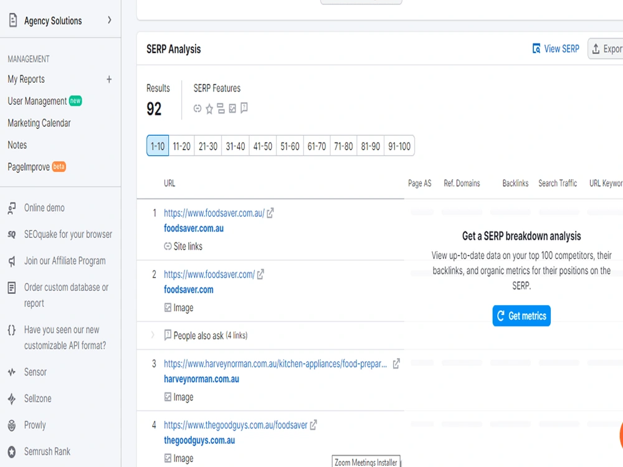The width and height of the screenshot is (623, 467).
Task: Select the 31-40 results range tab
Action: point(235,146)
